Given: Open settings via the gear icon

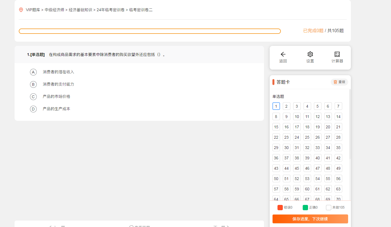Looking at the screenshot, I should [x=310, y=55].
